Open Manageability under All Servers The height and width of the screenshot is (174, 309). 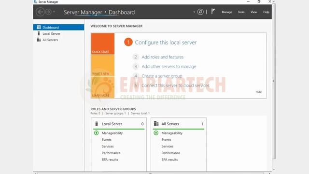click(172, 133)
